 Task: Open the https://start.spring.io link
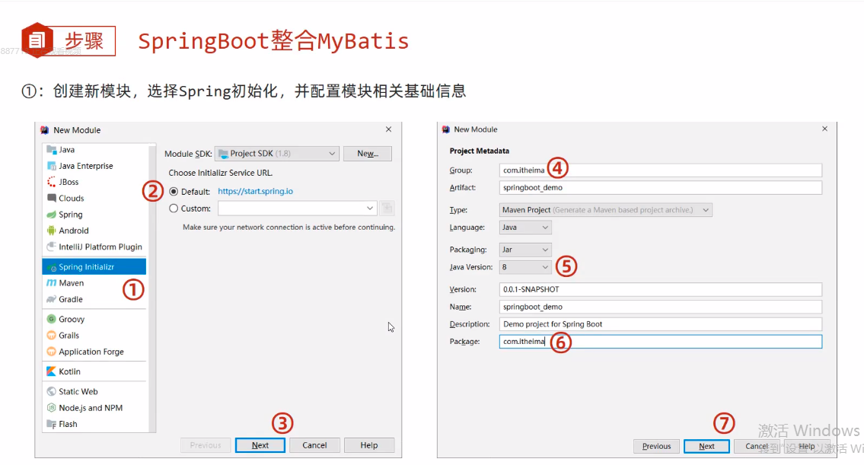click(255, 191)
